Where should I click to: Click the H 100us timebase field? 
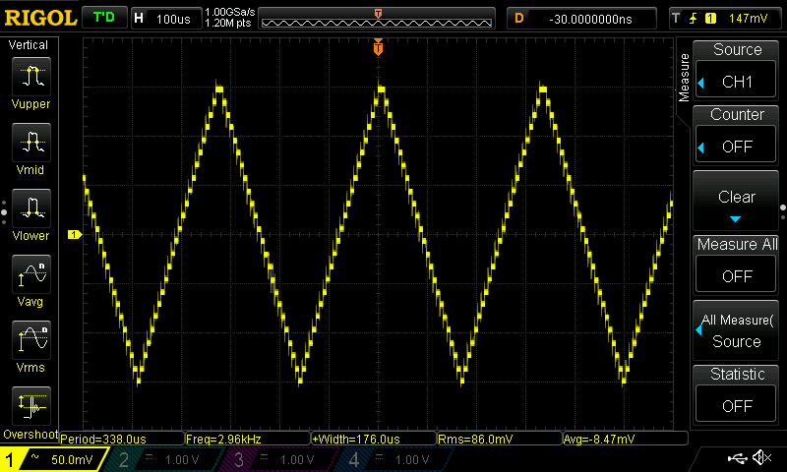click(166, 19)
